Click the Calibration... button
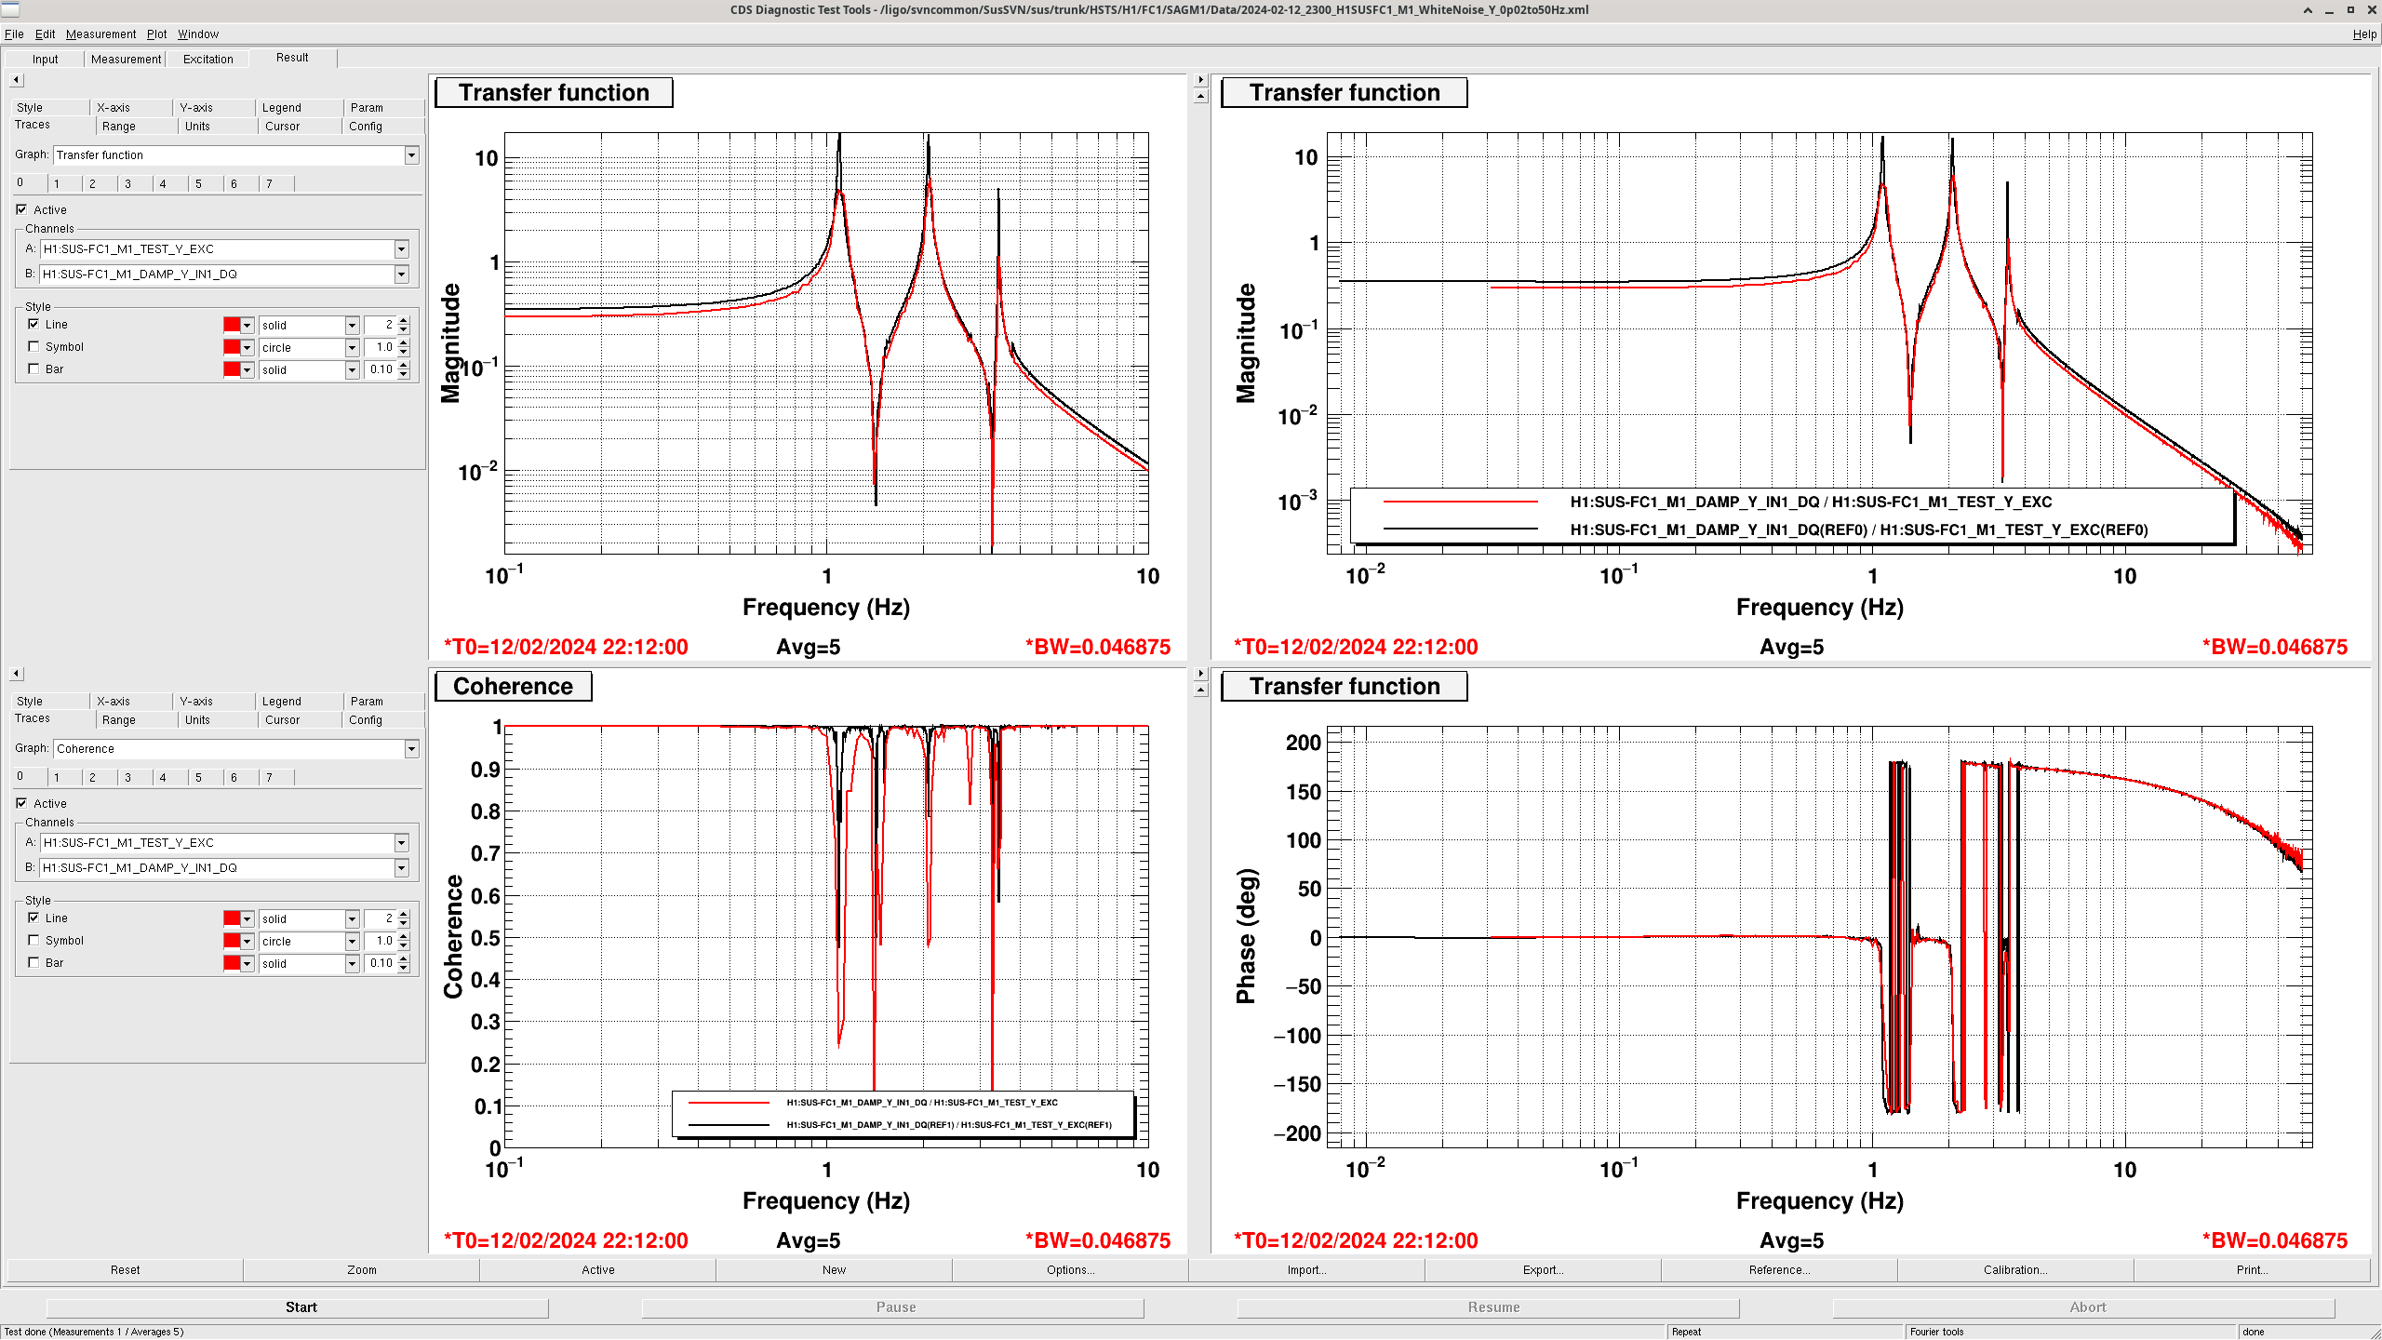The image size is (2382, 1340). (2014, 1269)
